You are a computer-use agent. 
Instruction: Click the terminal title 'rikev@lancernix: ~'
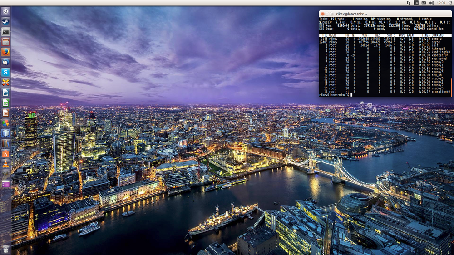pyautogui.click(x=351, y=14)
